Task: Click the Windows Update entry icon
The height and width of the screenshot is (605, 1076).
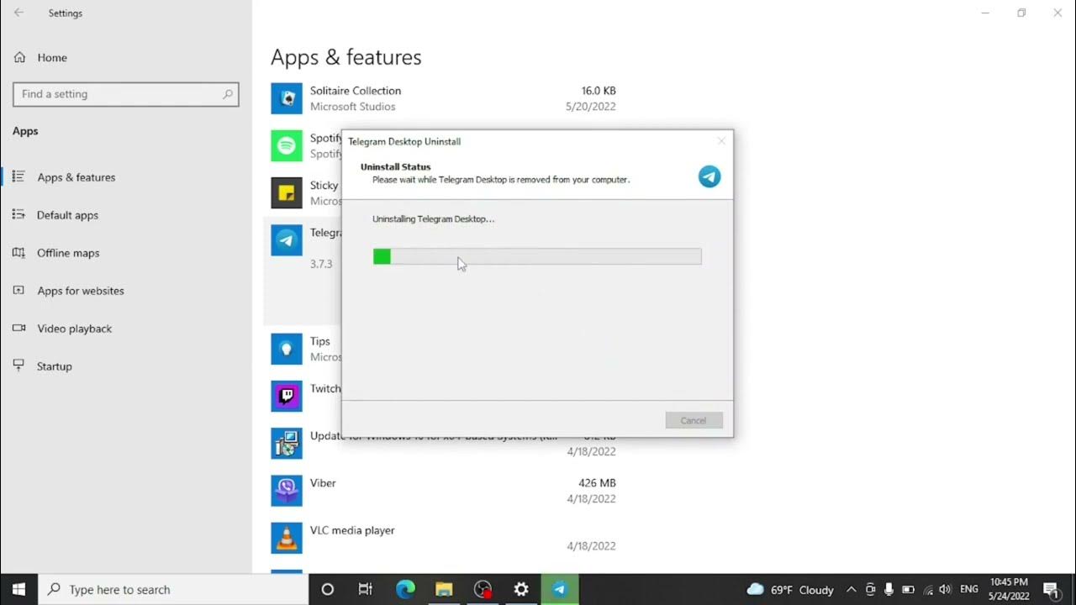Action: pos(287,443)
